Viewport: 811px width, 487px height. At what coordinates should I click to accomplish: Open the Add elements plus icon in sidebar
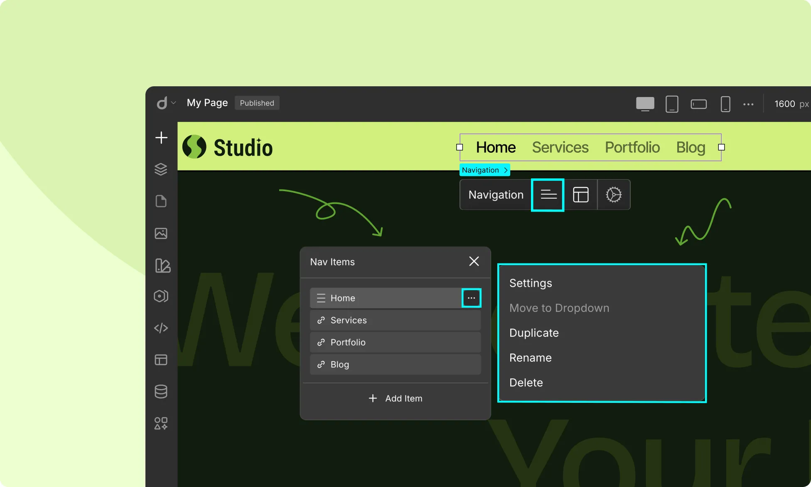(161, 138)
